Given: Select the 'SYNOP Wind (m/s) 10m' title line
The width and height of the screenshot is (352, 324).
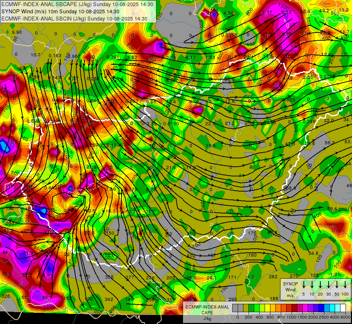Looking at the screenshot, I should (60, 12).
